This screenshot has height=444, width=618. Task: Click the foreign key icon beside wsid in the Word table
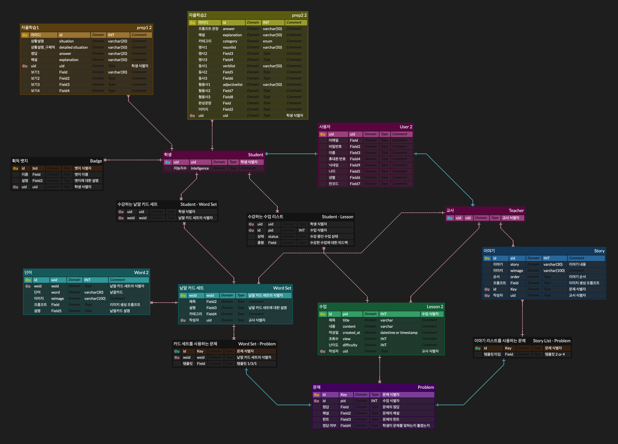(x=28, y=286)
